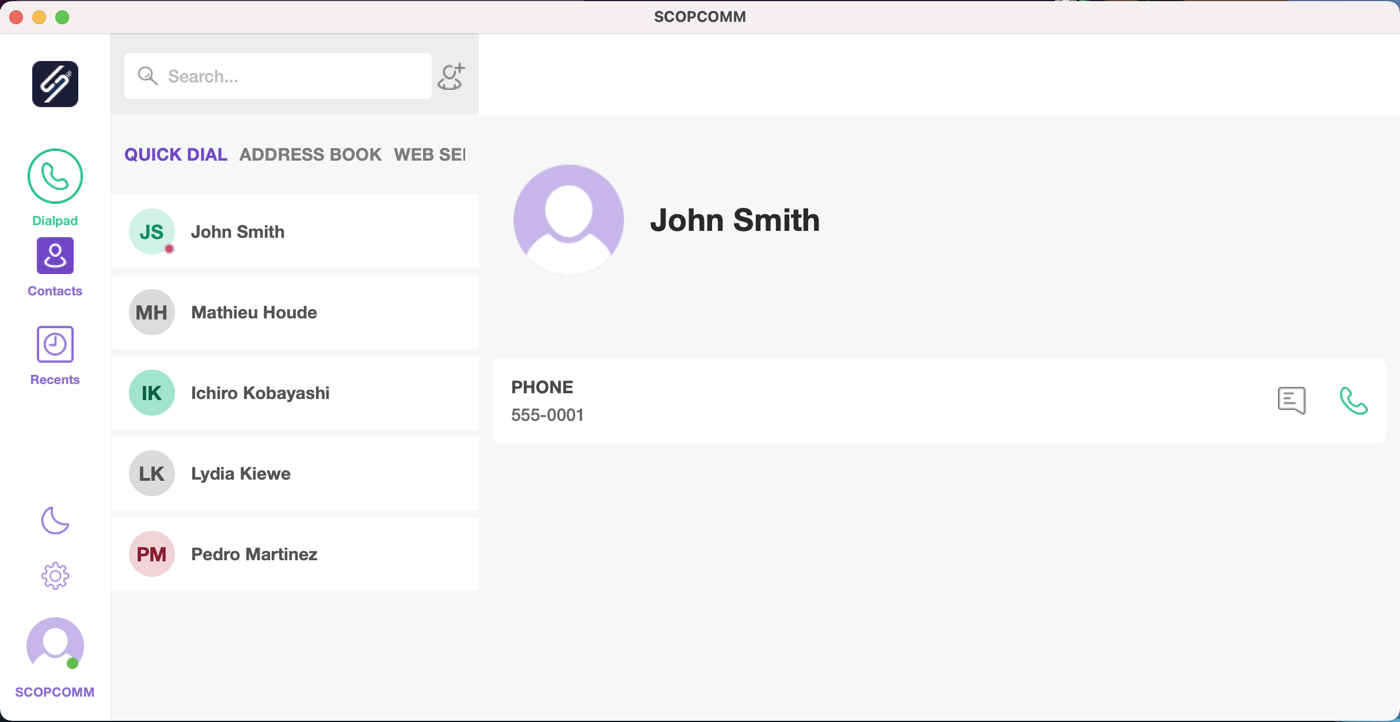The image size is (1400, 722).
Task: Open the Recents clock icon
Action: [x=55, y=344]
